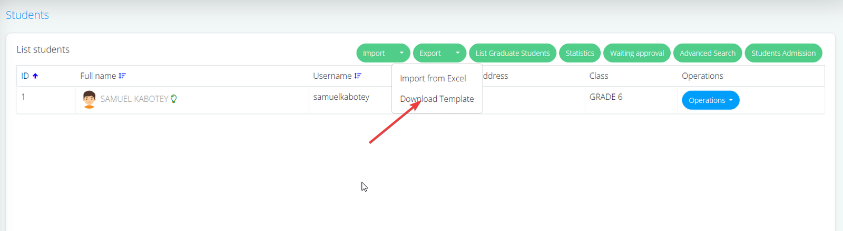View student Statistics

[580, 53]
